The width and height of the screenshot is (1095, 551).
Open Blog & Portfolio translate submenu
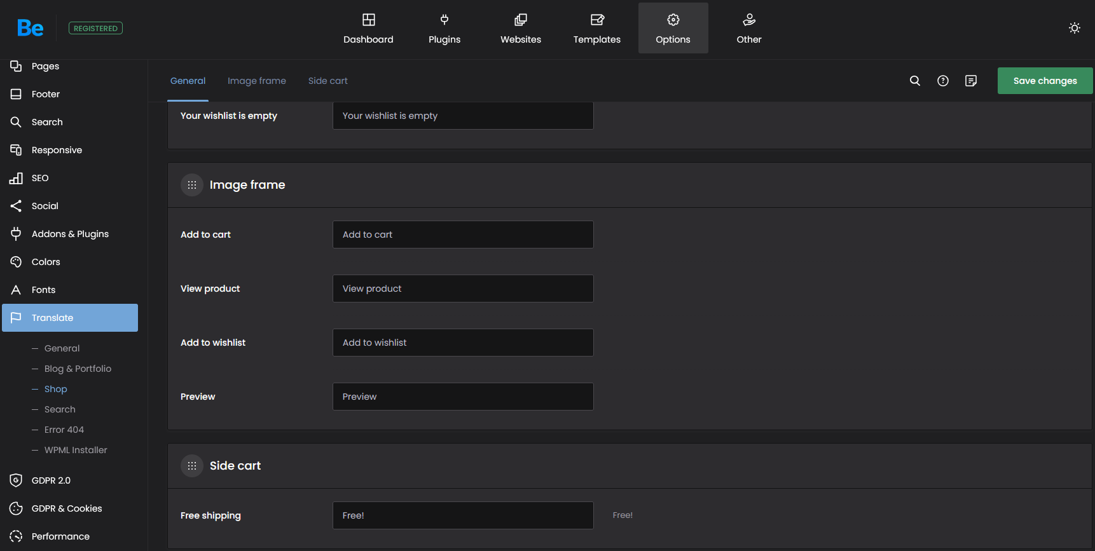pyautogui.click(x=78, y=369)
